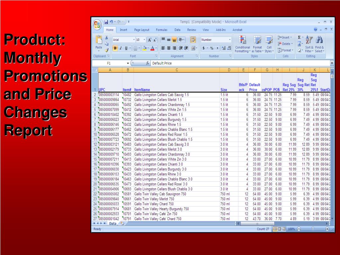340x255 pixels.
Task: Open Conditional Formatting menu
Action: (242, 44)
